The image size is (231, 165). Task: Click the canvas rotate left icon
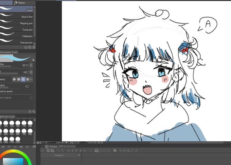91,143
